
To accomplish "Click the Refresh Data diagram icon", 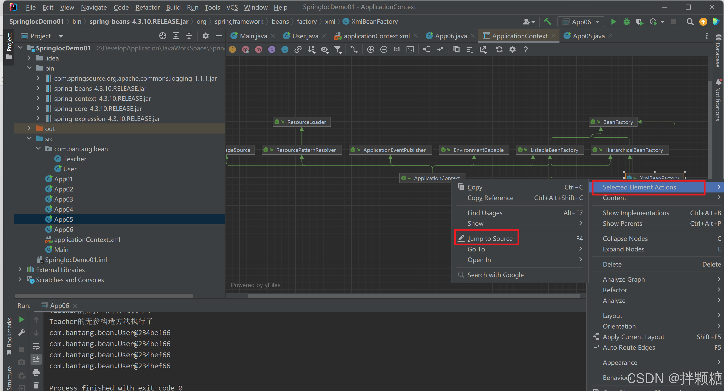I will (499, 50).
